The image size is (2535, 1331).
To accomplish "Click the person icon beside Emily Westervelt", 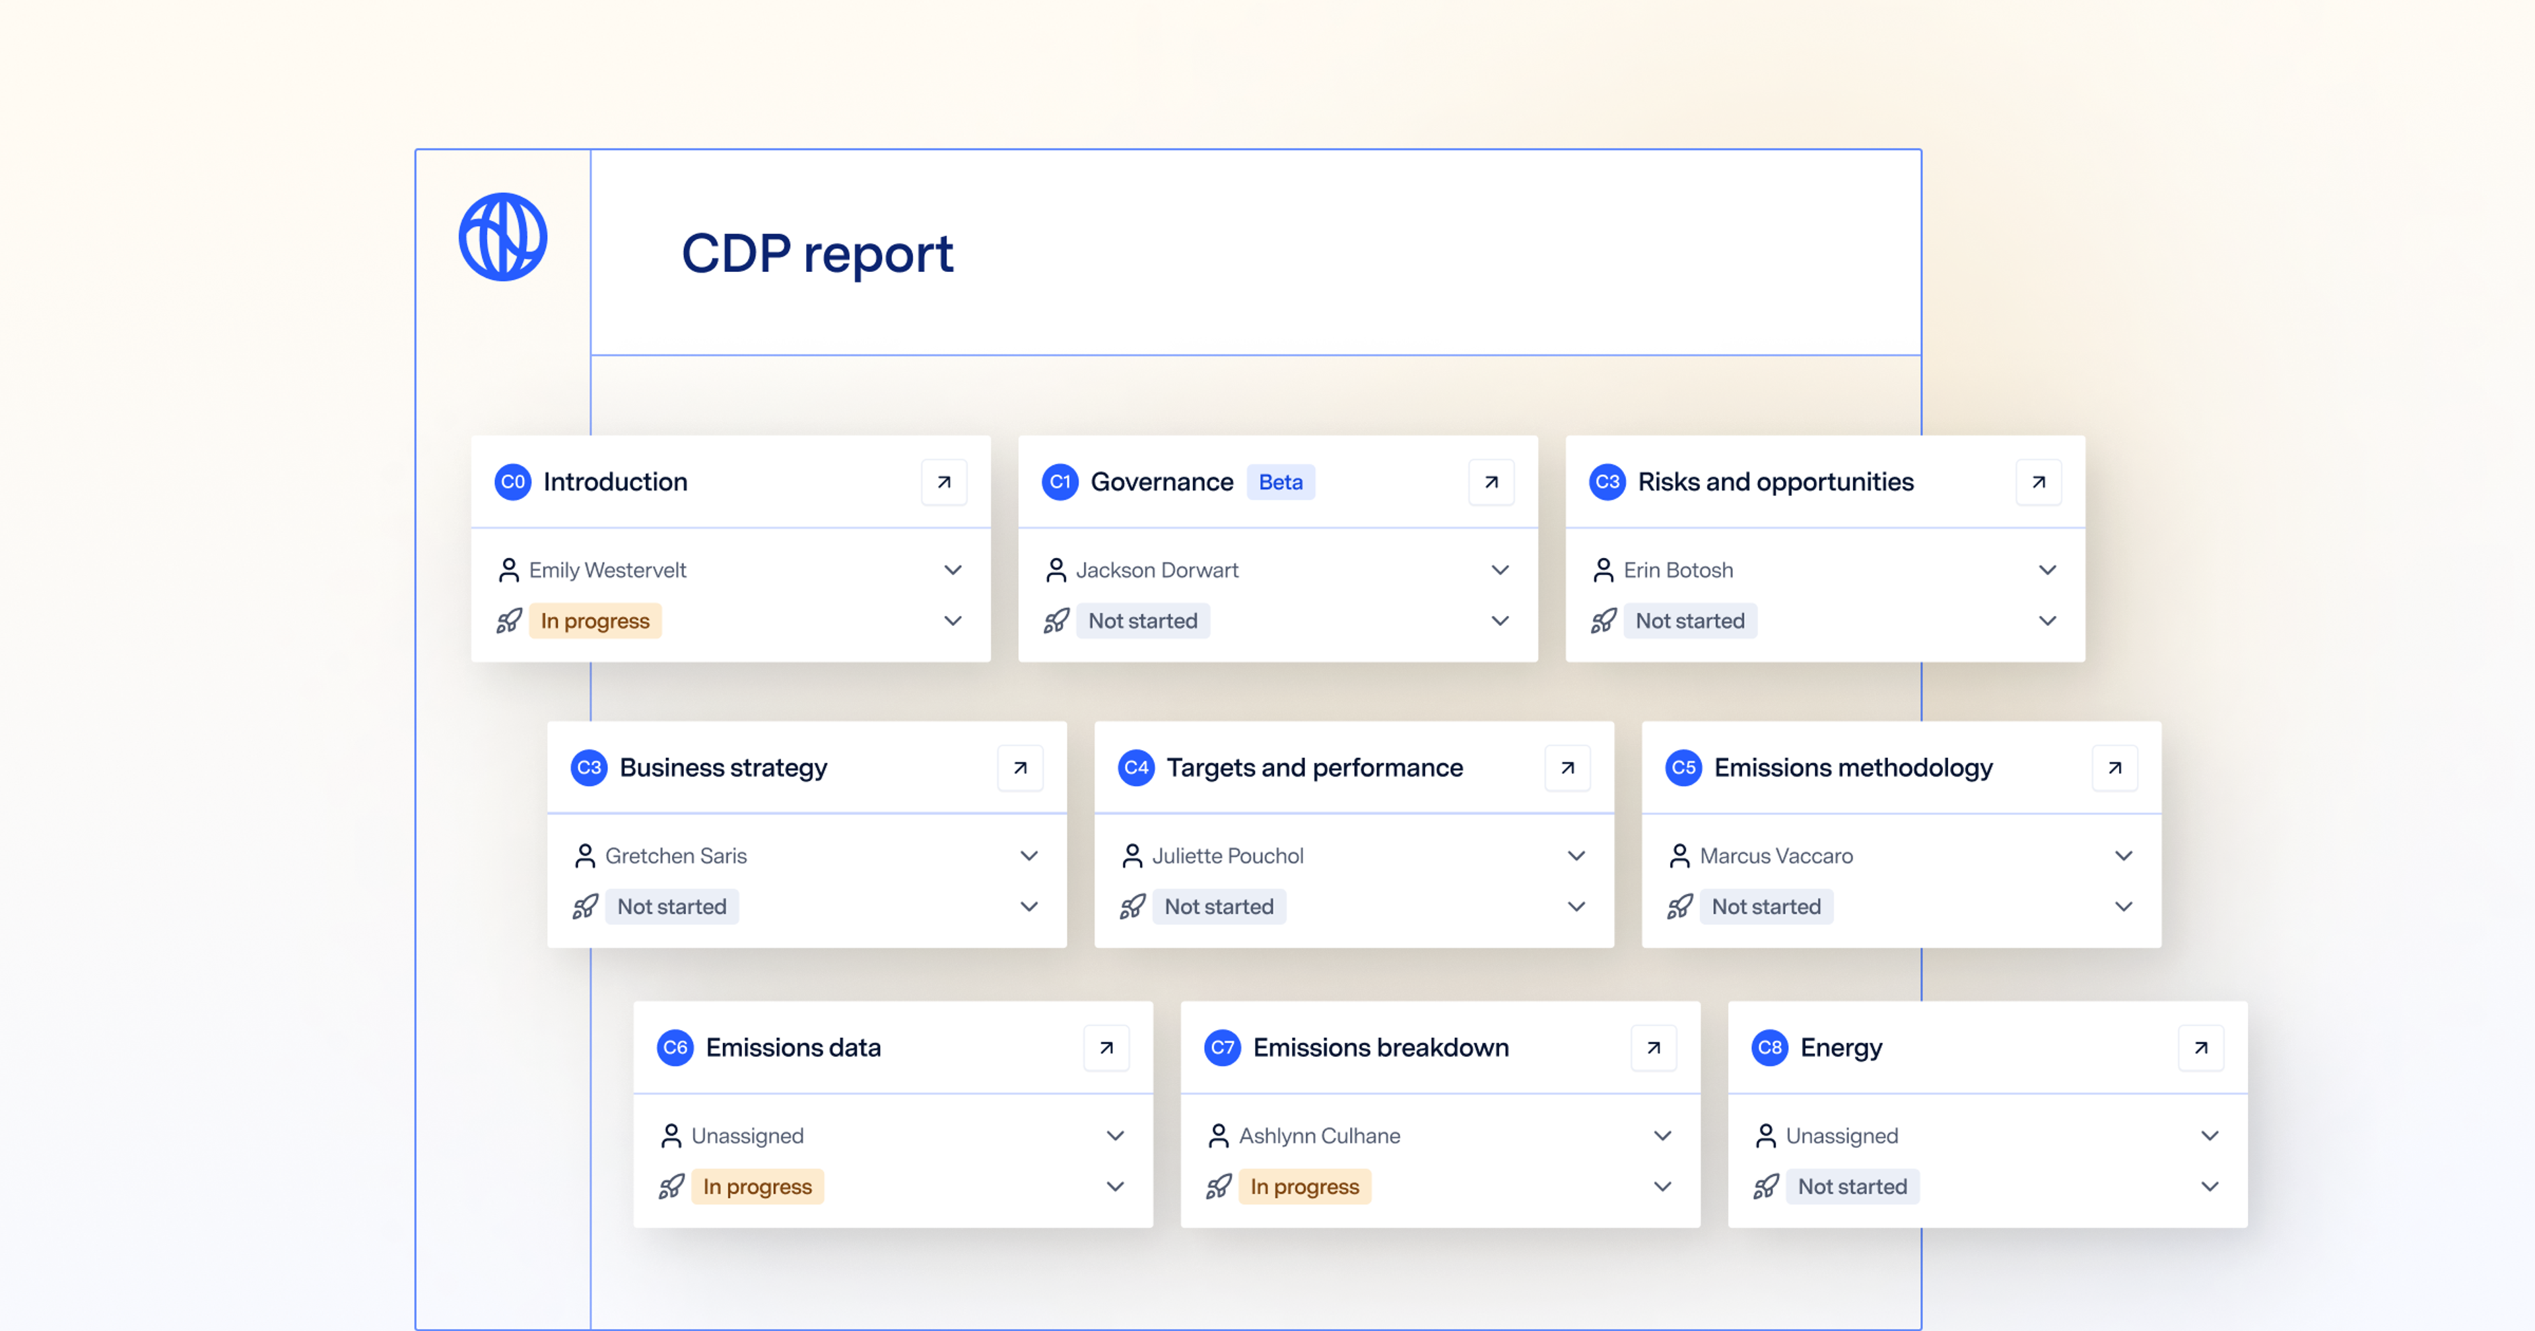I will [509, 570].
